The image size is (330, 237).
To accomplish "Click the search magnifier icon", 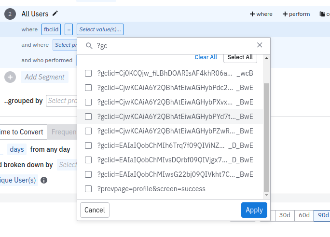I will 89,46.
